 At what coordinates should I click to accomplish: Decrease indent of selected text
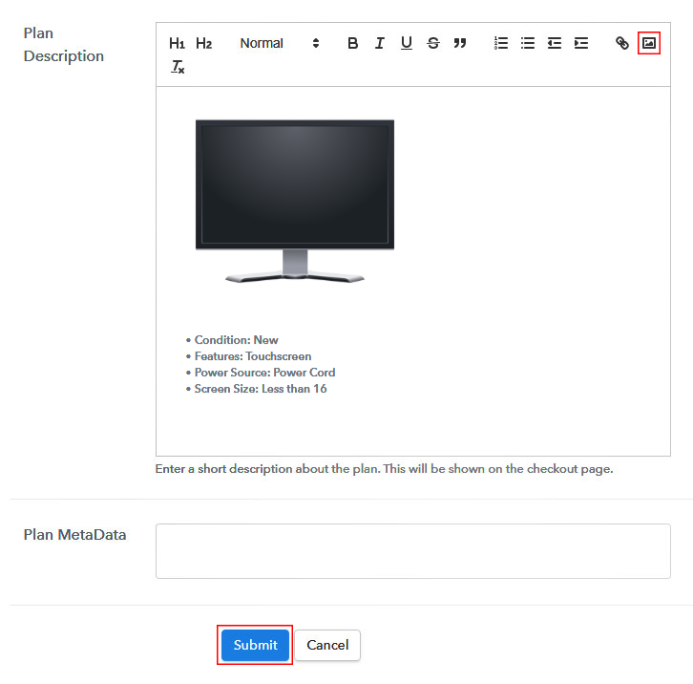(555, 43)
